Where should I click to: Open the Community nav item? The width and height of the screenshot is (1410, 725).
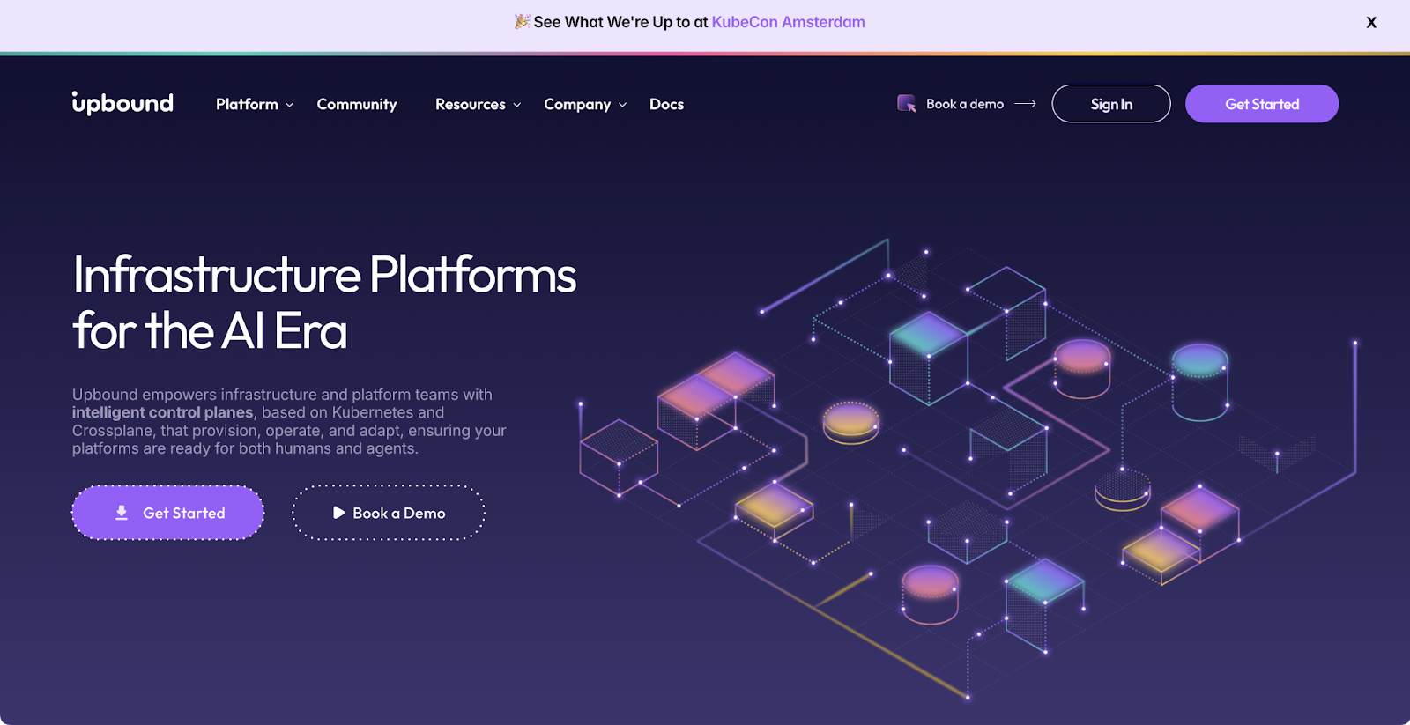[x=357, y=104]
